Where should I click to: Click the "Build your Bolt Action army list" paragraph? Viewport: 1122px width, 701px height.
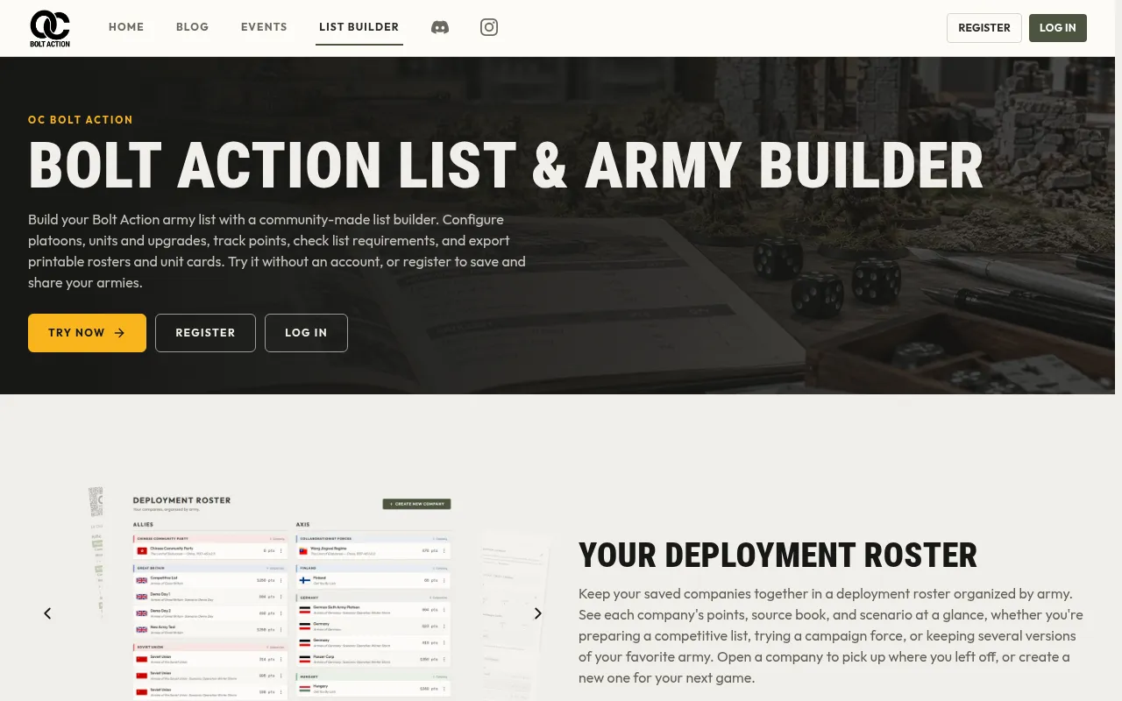coord(277,251)
